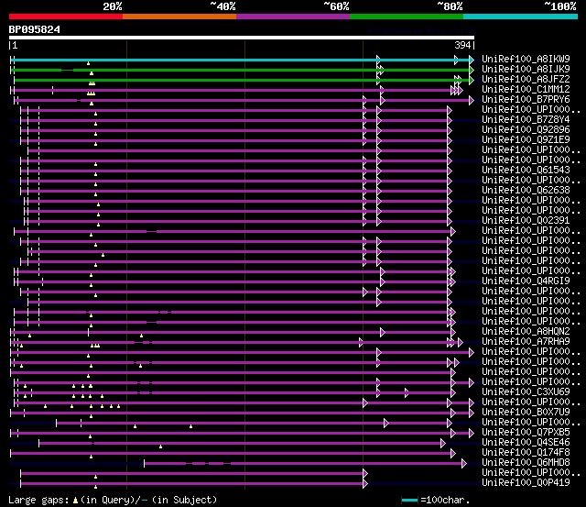Click the orange ~40% identity legend segment

[x=179, y=17]
